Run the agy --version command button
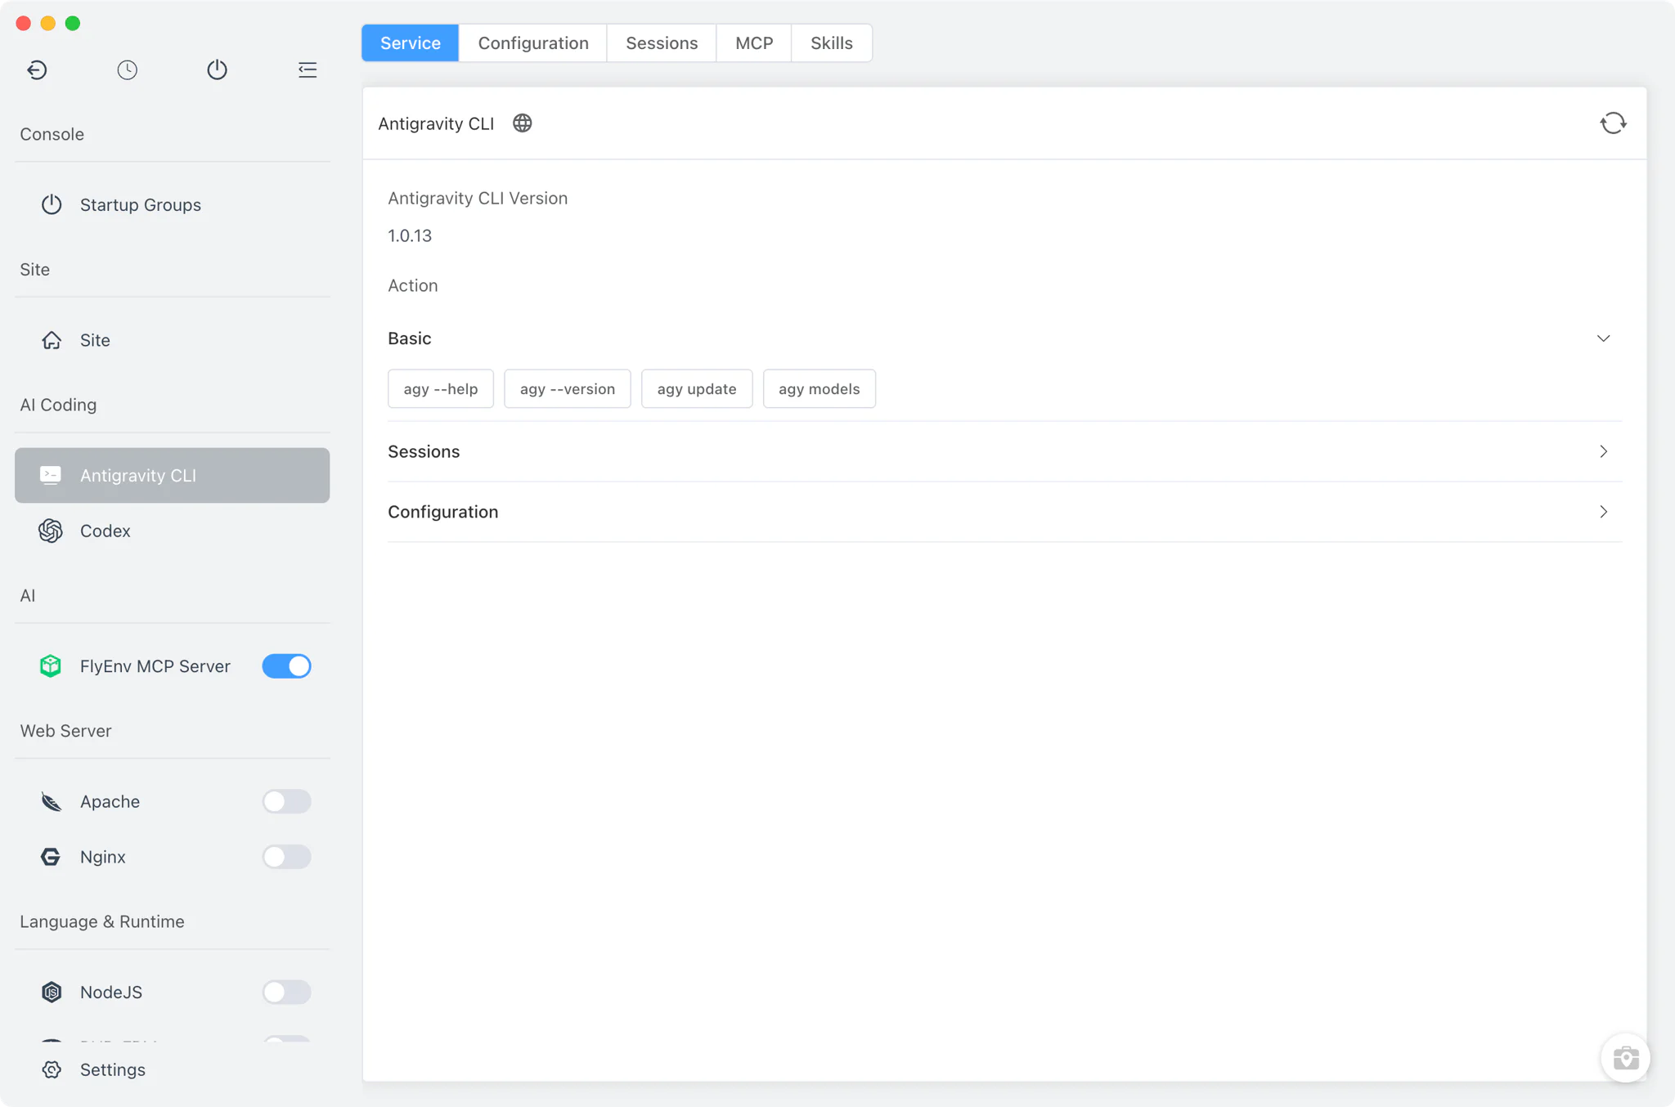The width and height of the screenshot is (1675, 1107). pyautogui.click(x=568, y=388)
